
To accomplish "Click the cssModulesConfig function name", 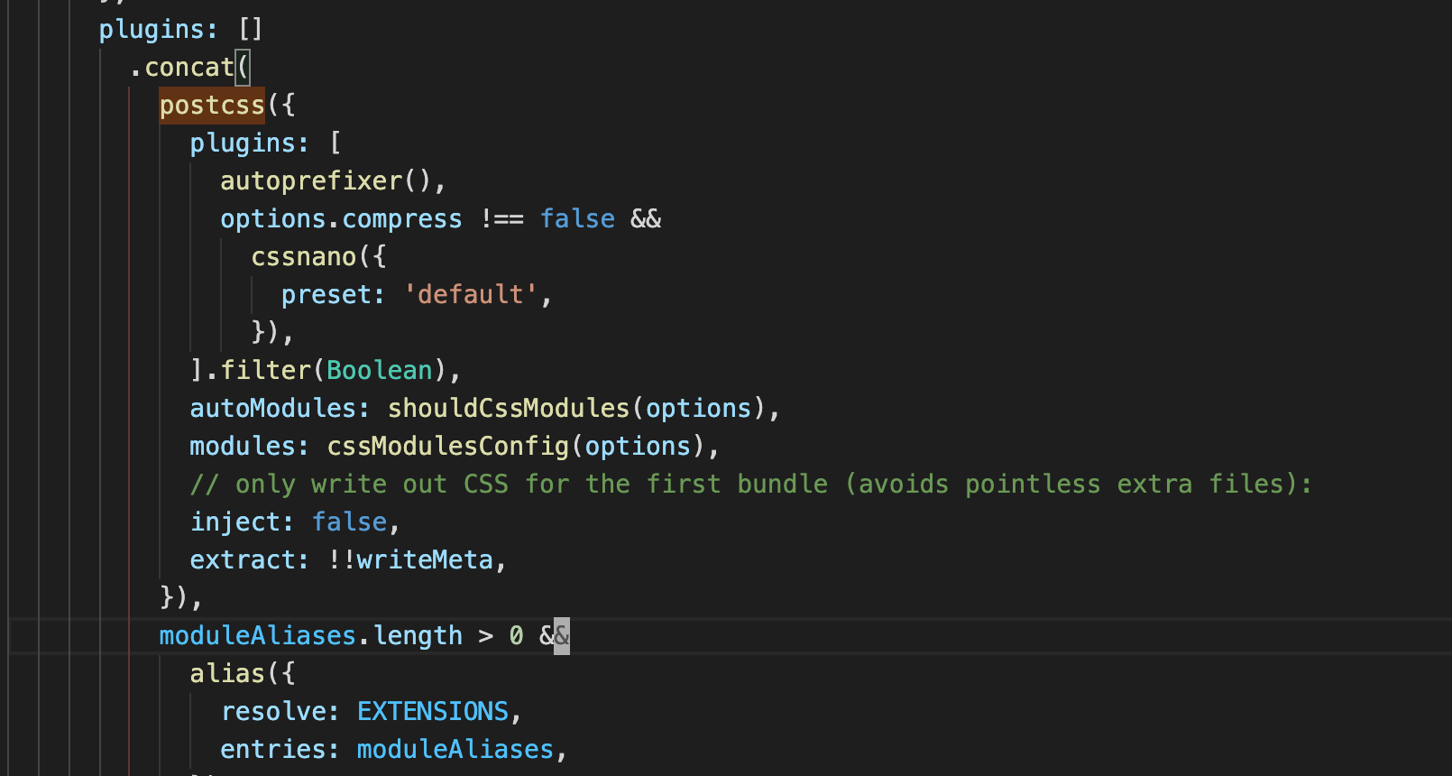I will [448, 447].
